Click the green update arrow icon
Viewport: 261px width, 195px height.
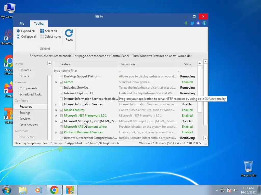click(186, 23)
